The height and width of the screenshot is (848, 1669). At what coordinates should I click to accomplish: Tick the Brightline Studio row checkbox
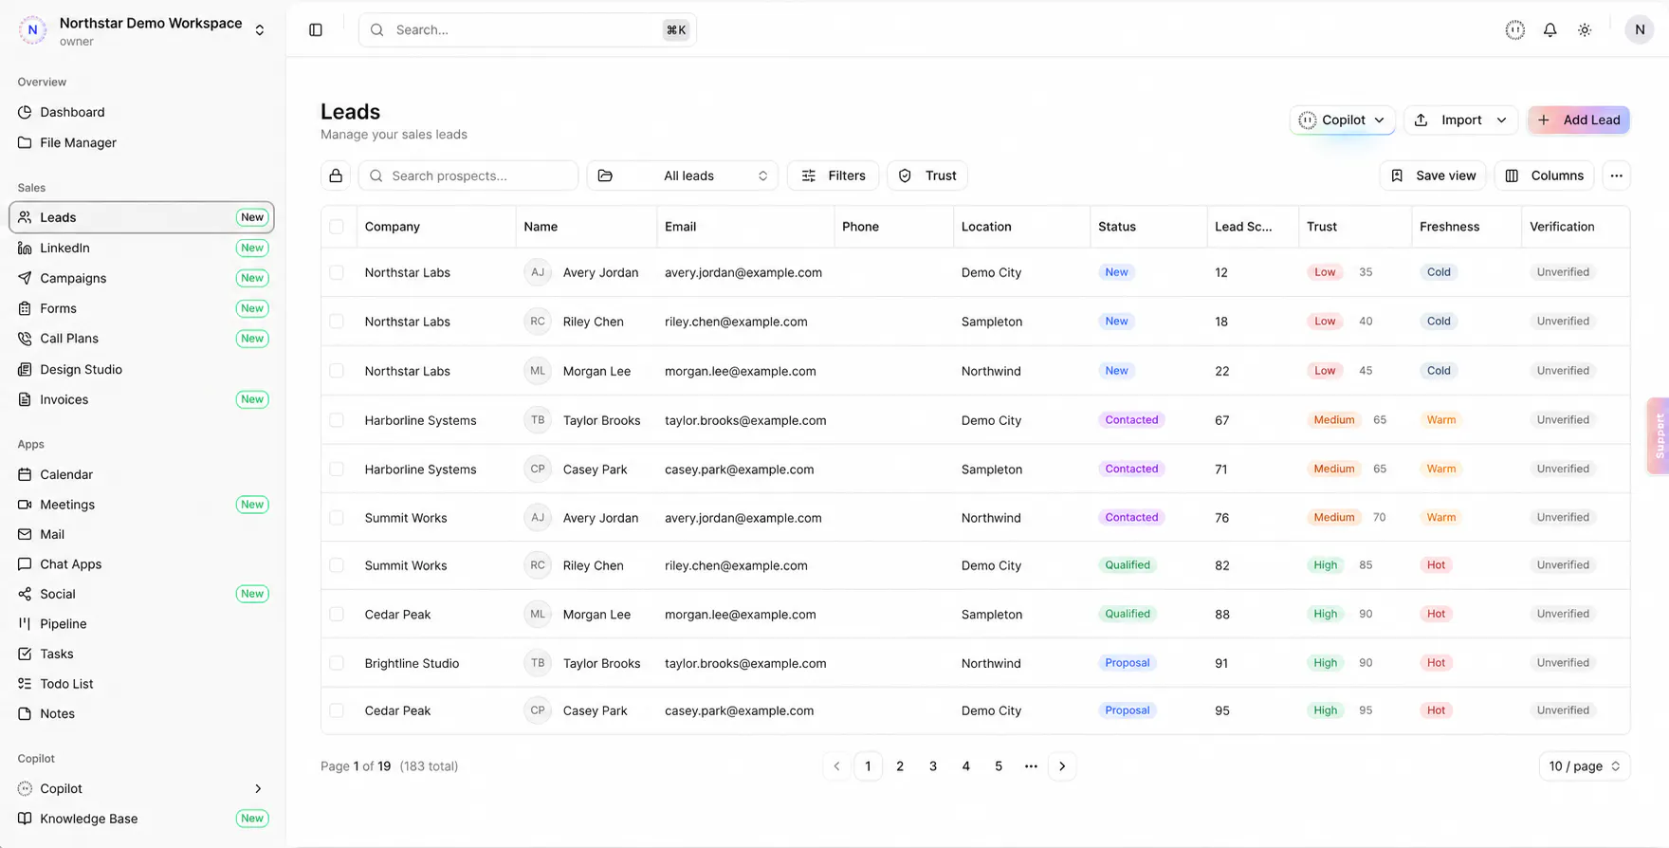click(337, 663)
